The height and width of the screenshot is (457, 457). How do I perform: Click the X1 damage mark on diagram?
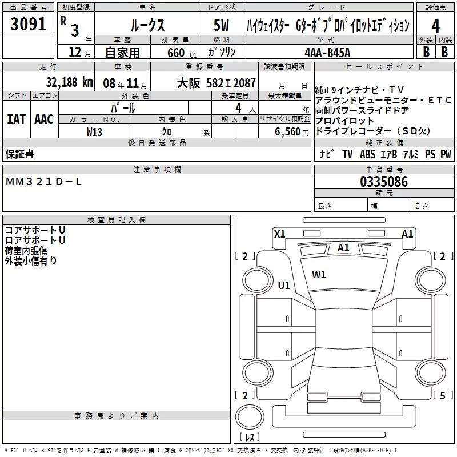tap(280, 234)
